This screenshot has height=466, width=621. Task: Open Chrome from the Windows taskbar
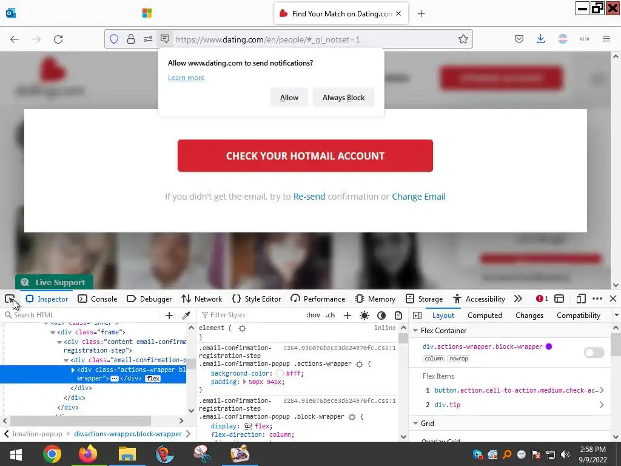point(52,454)
